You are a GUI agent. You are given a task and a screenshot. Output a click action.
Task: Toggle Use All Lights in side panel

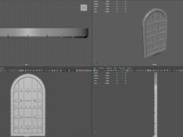pyautogui.click(x=158, y=70)
